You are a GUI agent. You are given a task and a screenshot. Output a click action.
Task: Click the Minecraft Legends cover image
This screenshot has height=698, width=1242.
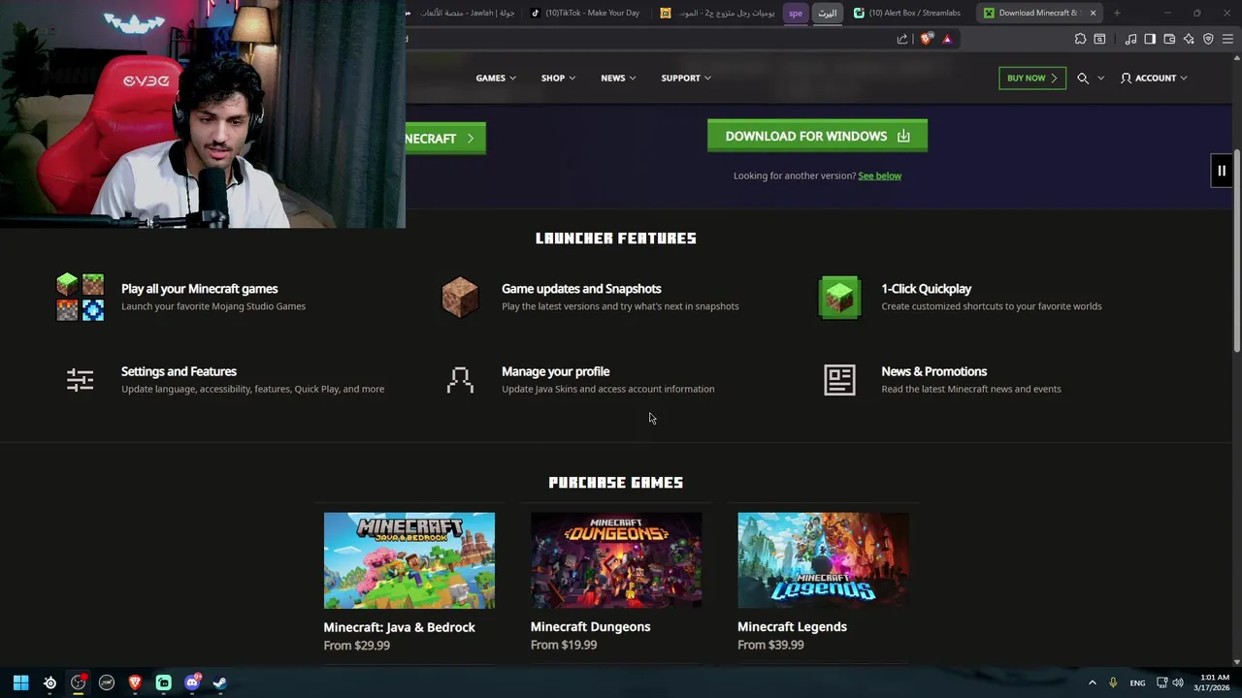[823, 560]
